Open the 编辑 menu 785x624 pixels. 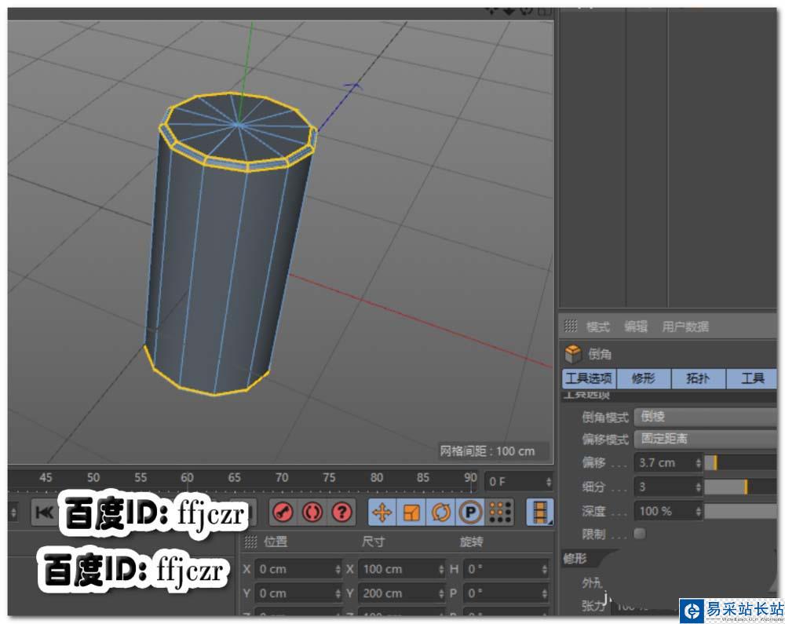[636, 327]
